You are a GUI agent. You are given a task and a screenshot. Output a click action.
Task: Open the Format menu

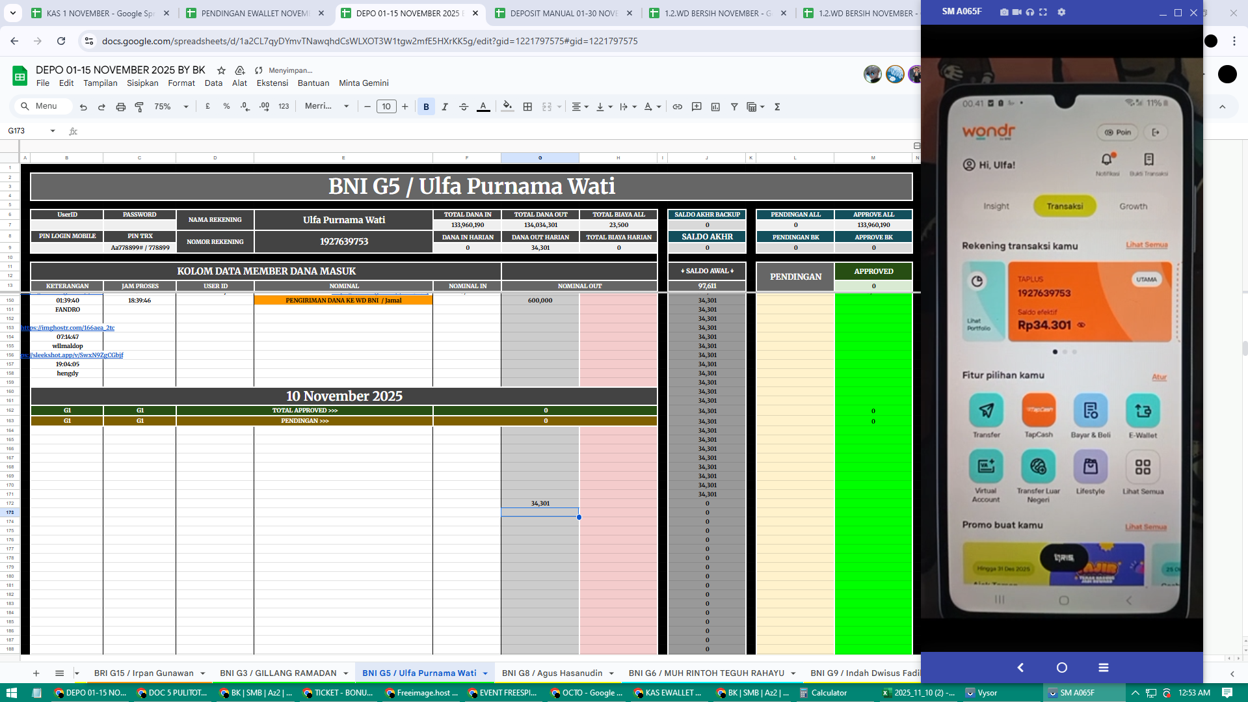click(181, 83)
